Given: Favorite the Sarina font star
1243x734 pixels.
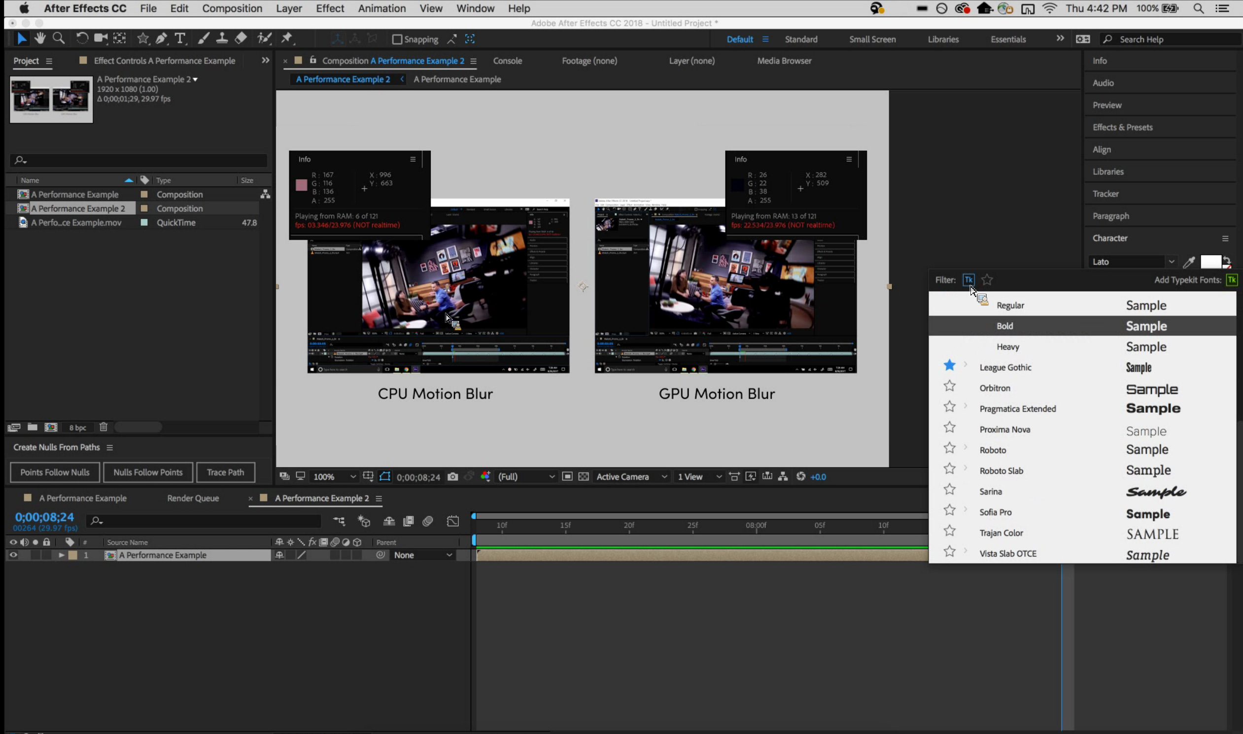Looking at the screenshot, I should click(949, 490).
